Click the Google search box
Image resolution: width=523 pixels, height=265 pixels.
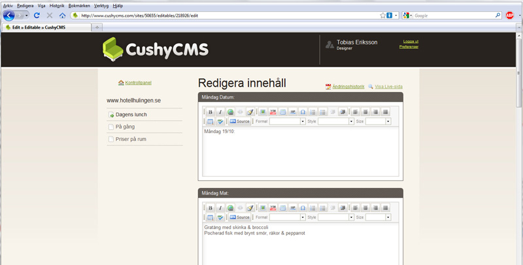tap(454, 16)
